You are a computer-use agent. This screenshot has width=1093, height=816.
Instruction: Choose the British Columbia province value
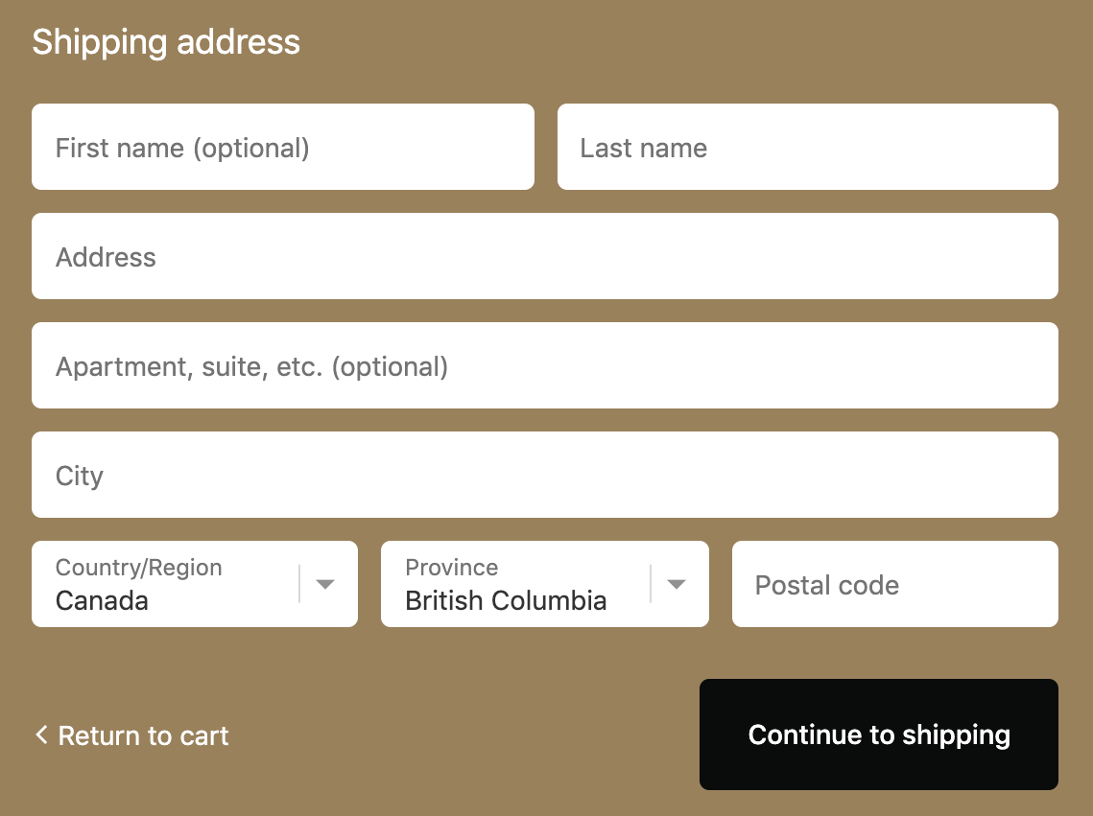coord(506,601)
